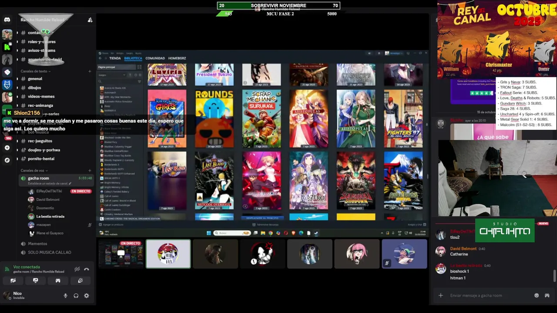Open the Steam taskbar icon in stream
This screenshot has width=557, height=313.
tap(316, 233)
